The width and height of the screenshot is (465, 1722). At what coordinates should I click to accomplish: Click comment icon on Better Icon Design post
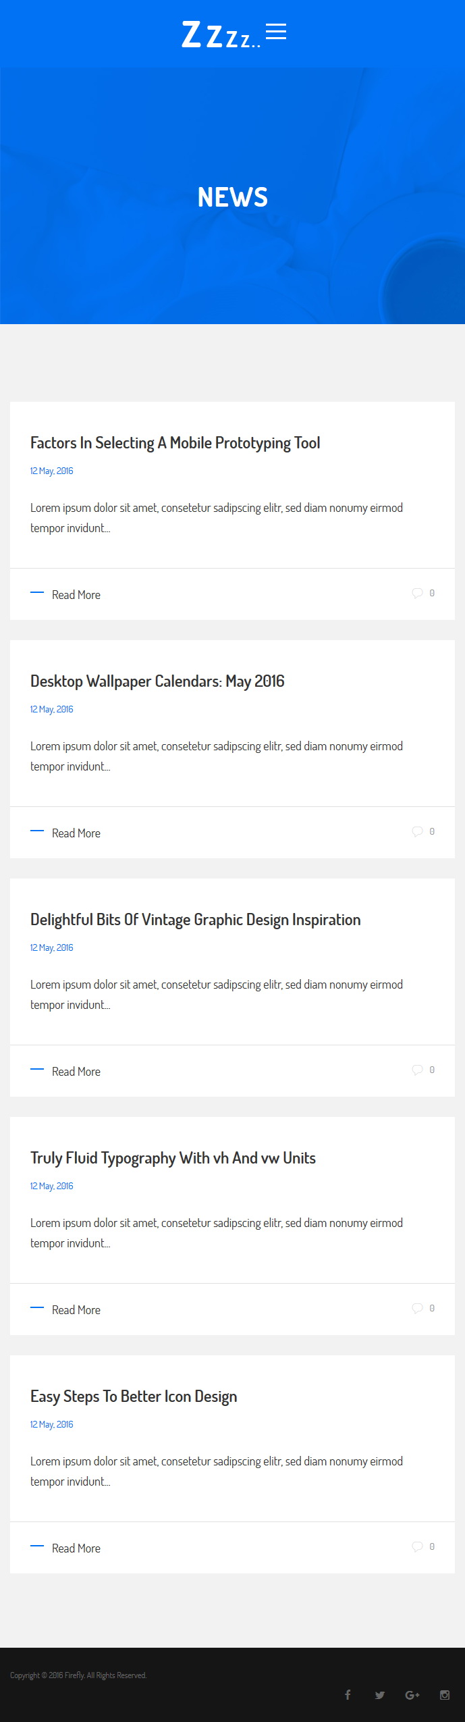point(417,1546)
